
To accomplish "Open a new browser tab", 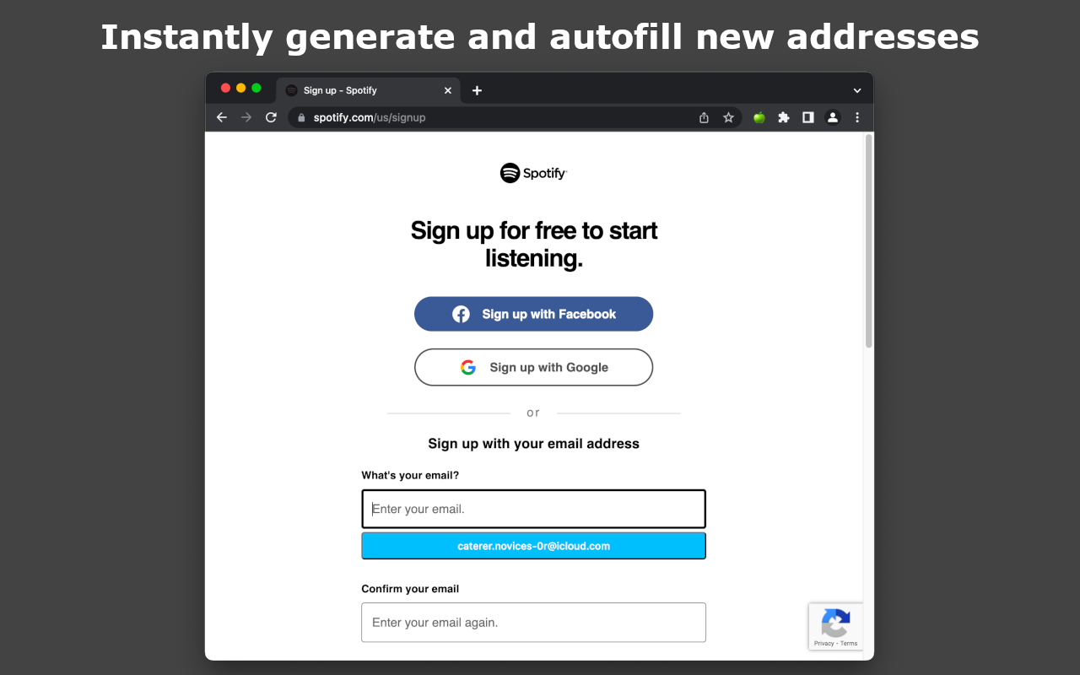I will 477,90.
